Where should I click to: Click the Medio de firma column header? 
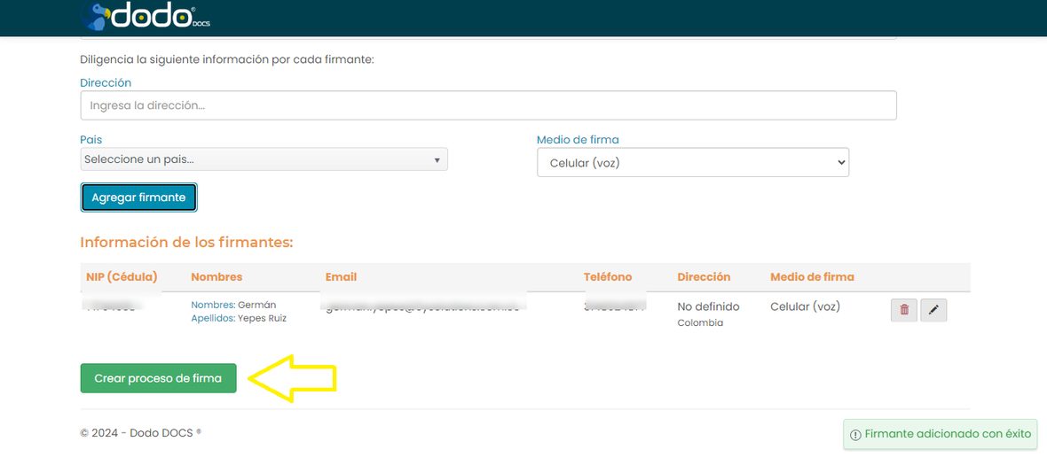pos(812,277)
